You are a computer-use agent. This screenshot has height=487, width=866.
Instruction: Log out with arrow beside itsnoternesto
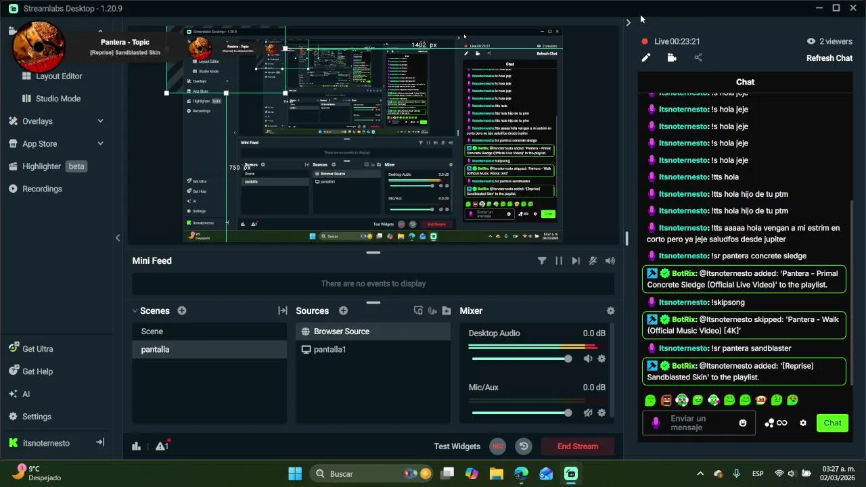100,442
